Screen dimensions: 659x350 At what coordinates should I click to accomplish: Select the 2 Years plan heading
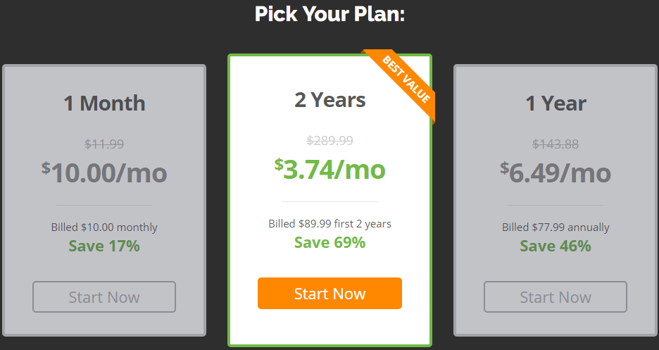pyautogui.click(x=330, y=100)
